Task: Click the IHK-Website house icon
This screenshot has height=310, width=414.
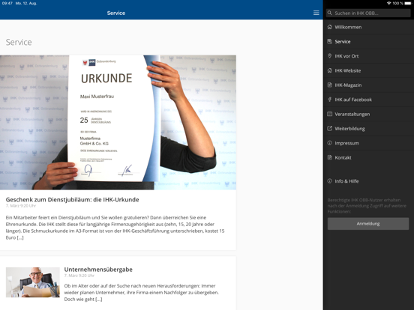Action: [x=329, y=70]
